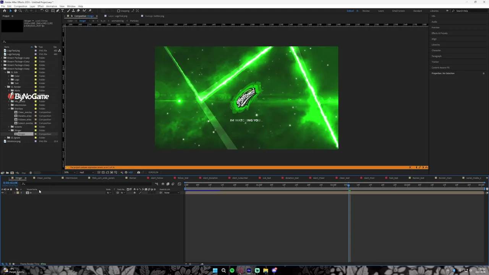This screenshot has width=489, height=275.
Task: Click the trash delete icon in Project panel
Action: tap(31, 173)
